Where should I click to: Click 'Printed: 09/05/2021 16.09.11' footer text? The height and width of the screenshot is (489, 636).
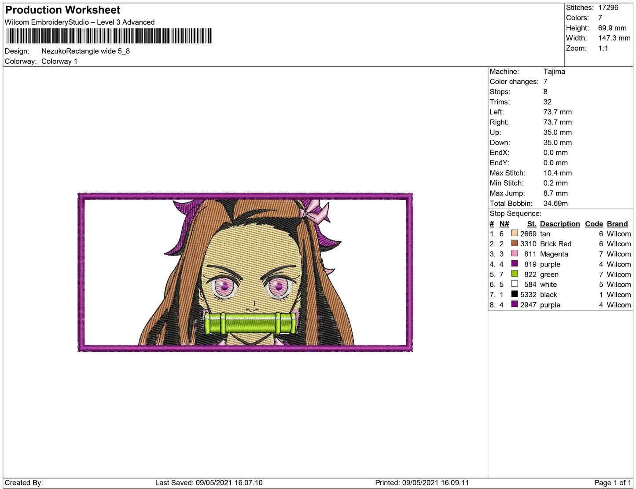point(422,483)
